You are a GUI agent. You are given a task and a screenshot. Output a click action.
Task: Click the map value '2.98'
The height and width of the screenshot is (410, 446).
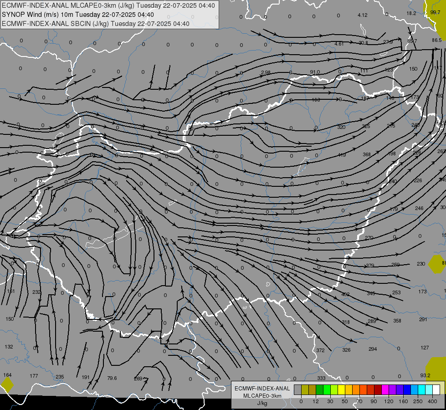[x=266, y=72]
